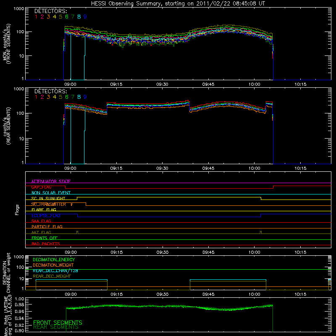Select the REAR_DEC_CHAN/128 legend entry

[x=55, y=271]
